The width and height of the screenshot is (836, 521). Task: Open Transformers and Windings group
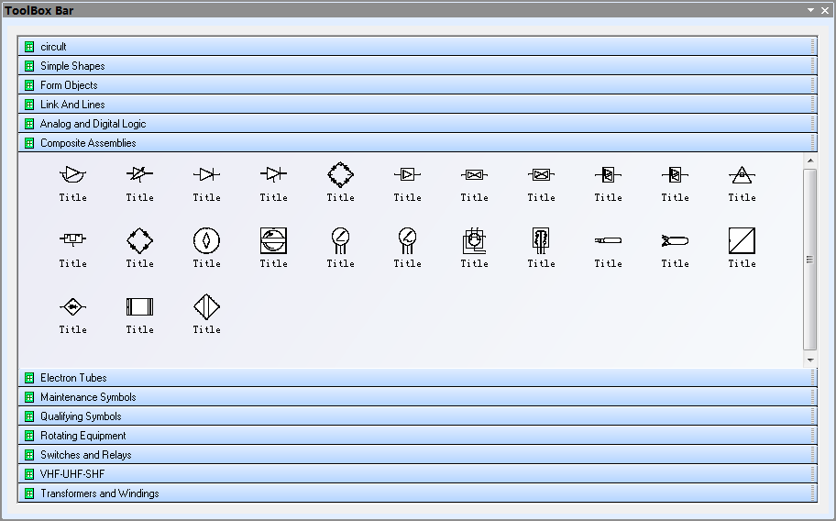point(99,493)
